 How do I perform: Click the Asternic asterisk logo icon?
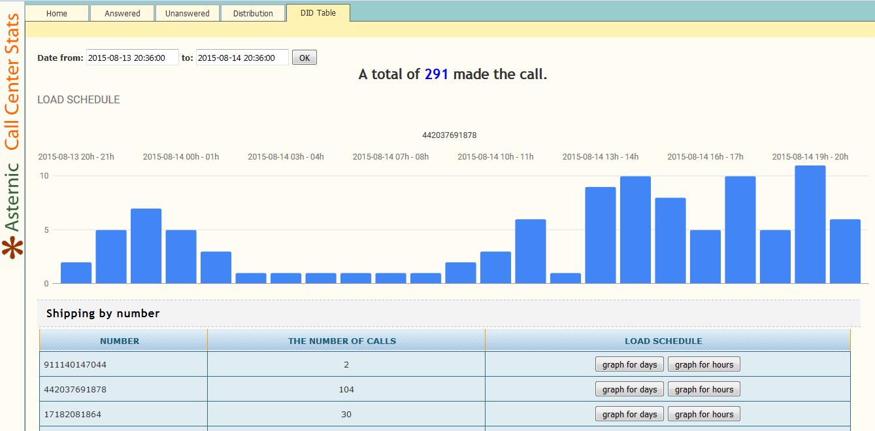tap(12, 248)
